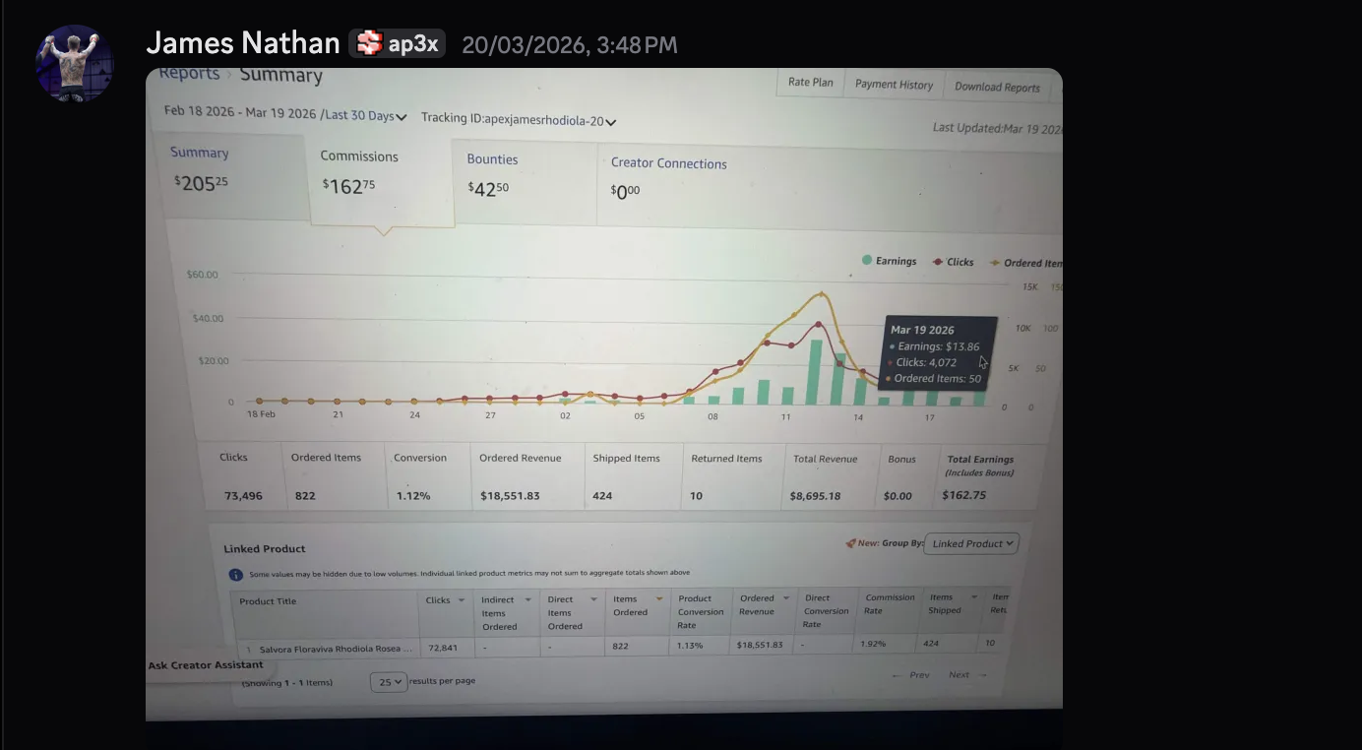Viewport: 1362px width, 750px height.
Task: Click the Mar 19 2026 chart tooltip
Action: (940, 355)
